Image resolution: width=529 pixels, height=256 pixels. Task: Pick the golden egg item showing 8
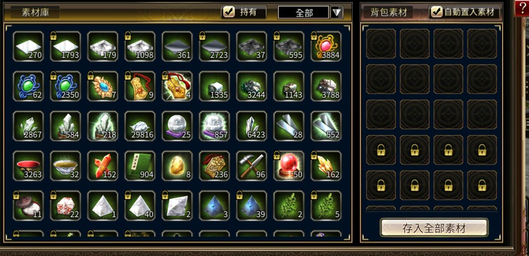tap(177, 166)
